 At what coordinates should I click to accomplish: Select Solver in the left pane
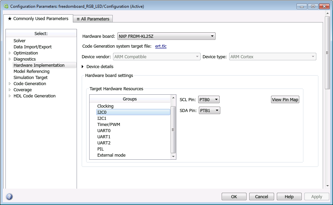[x=19, y=41]
